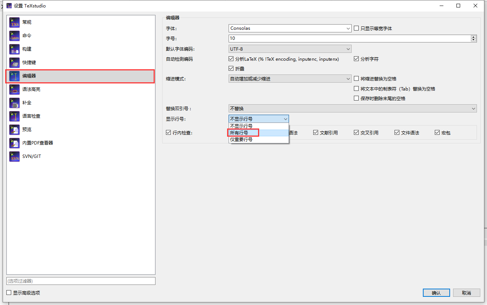Open the SVN/GIT settings page
This screenshot has height=305, width=487.
click(81, 156)
